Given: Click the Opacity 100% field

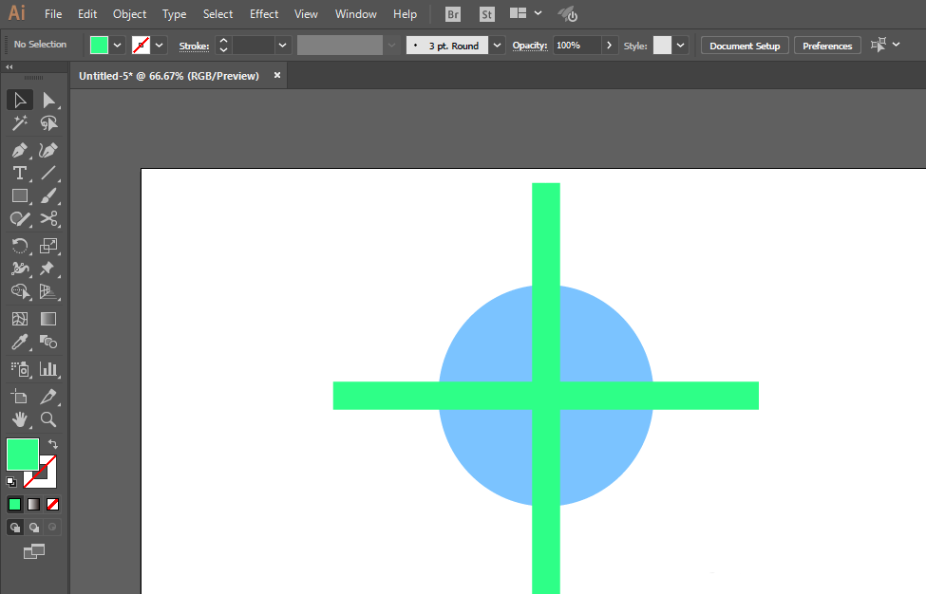Looking at the screenshot, I should (x=577, y=46).
